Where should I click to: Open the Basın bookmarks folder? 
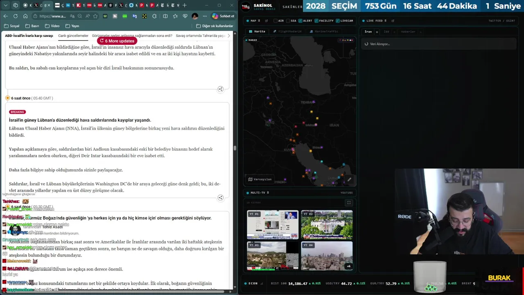32,26
